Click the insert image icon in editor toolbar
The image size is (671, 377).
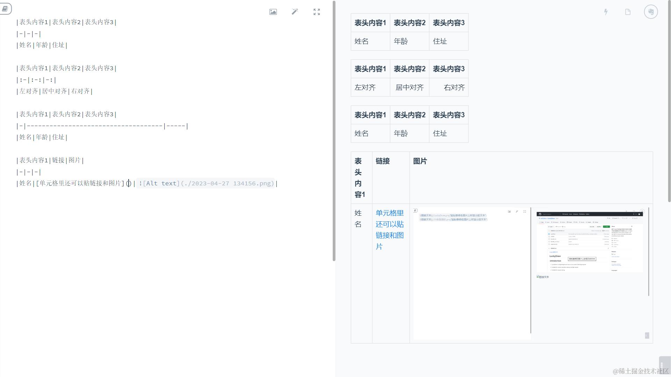273,12
